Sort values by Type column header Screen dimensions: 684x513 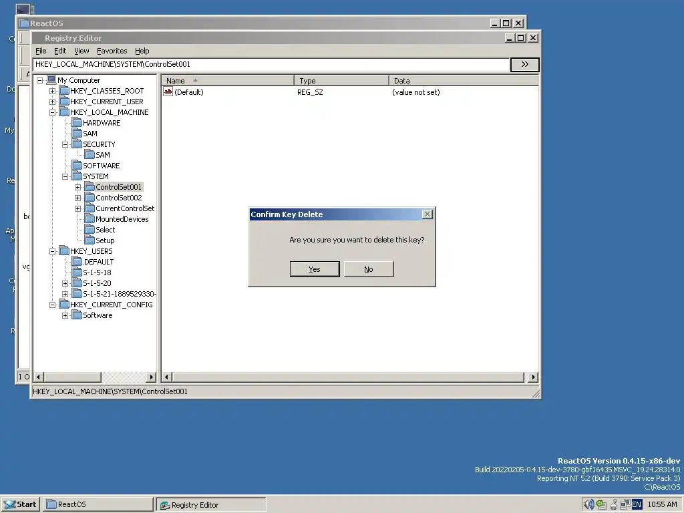(341, 81)
